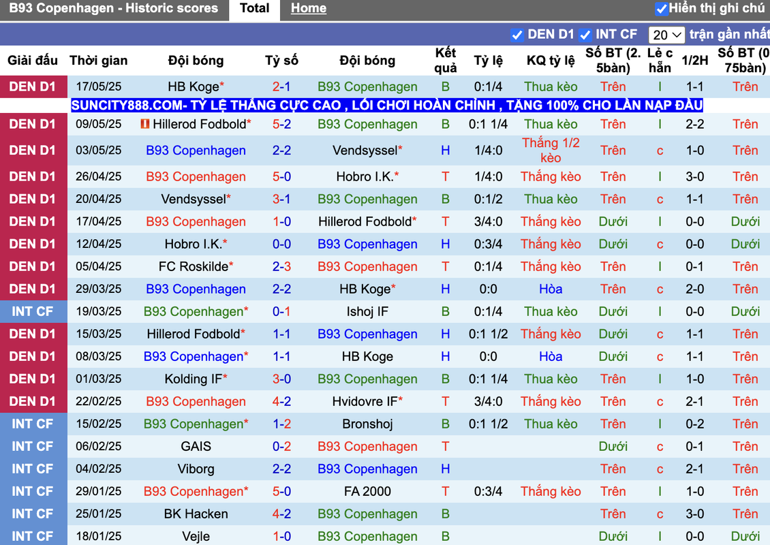This screenshot has height=545, width=770.
Task: Click the 2-3 score against FC Roskilde
Action: [x=281, y=266]
